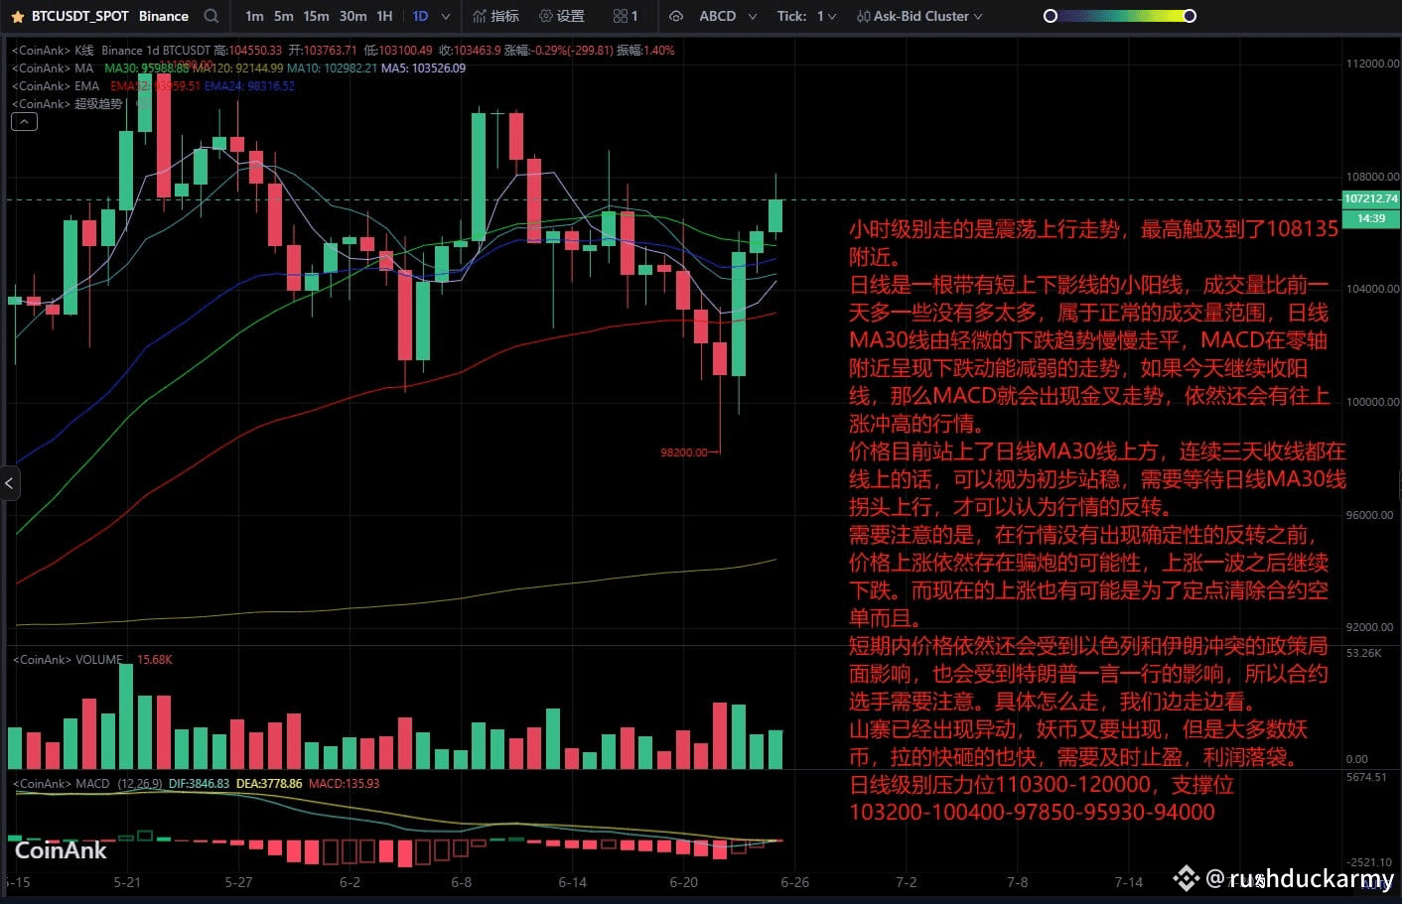Switch to the 30m timeframe
The width and height of the screenshot is (1402, 904).
(352, 16)
